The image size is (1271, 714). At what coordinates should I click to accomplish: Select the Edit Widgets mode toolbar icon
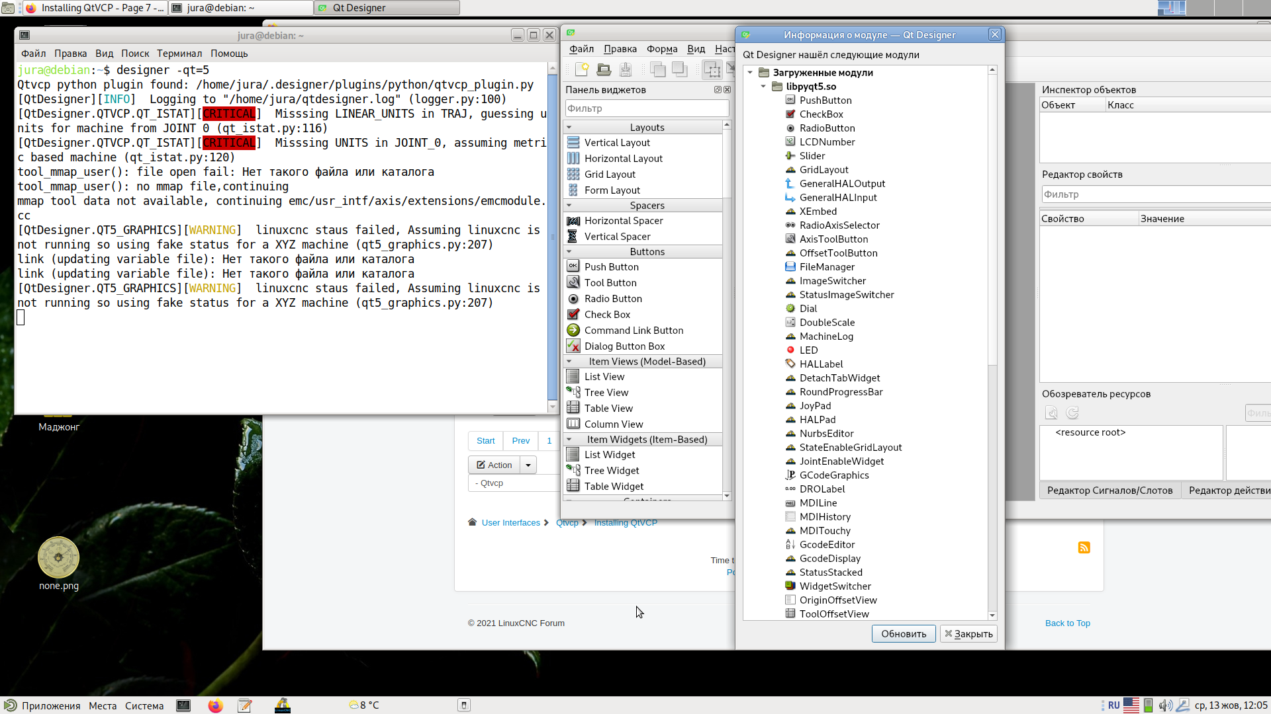[712, 69]
